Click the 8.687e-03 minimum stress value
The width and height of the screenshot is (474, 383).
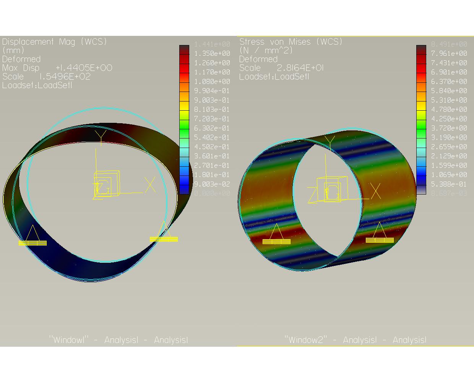pos(449,193)
